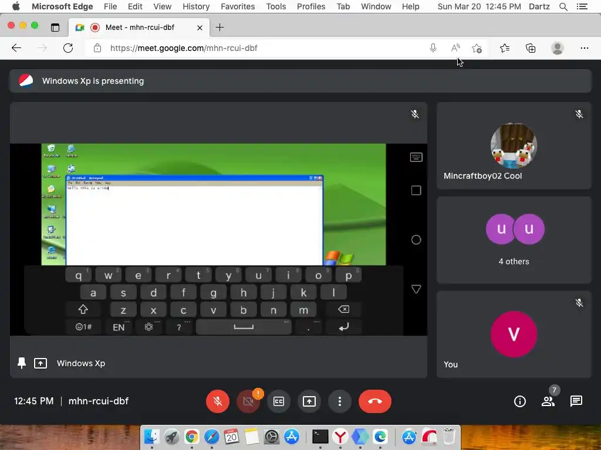601x450 pixels.
Task: Click the Present now button
Action: [x=309, y=401]
